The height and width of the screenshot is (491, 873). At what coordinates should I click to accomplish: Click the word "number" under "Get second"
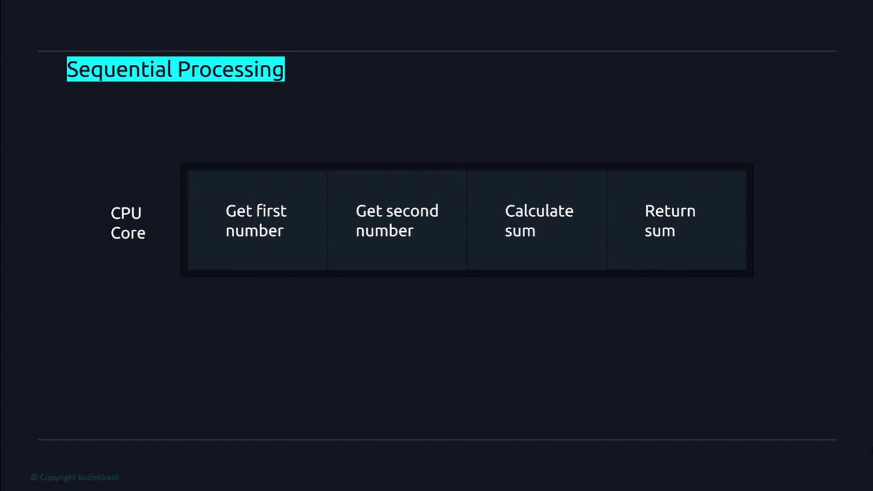click(385, 231)
